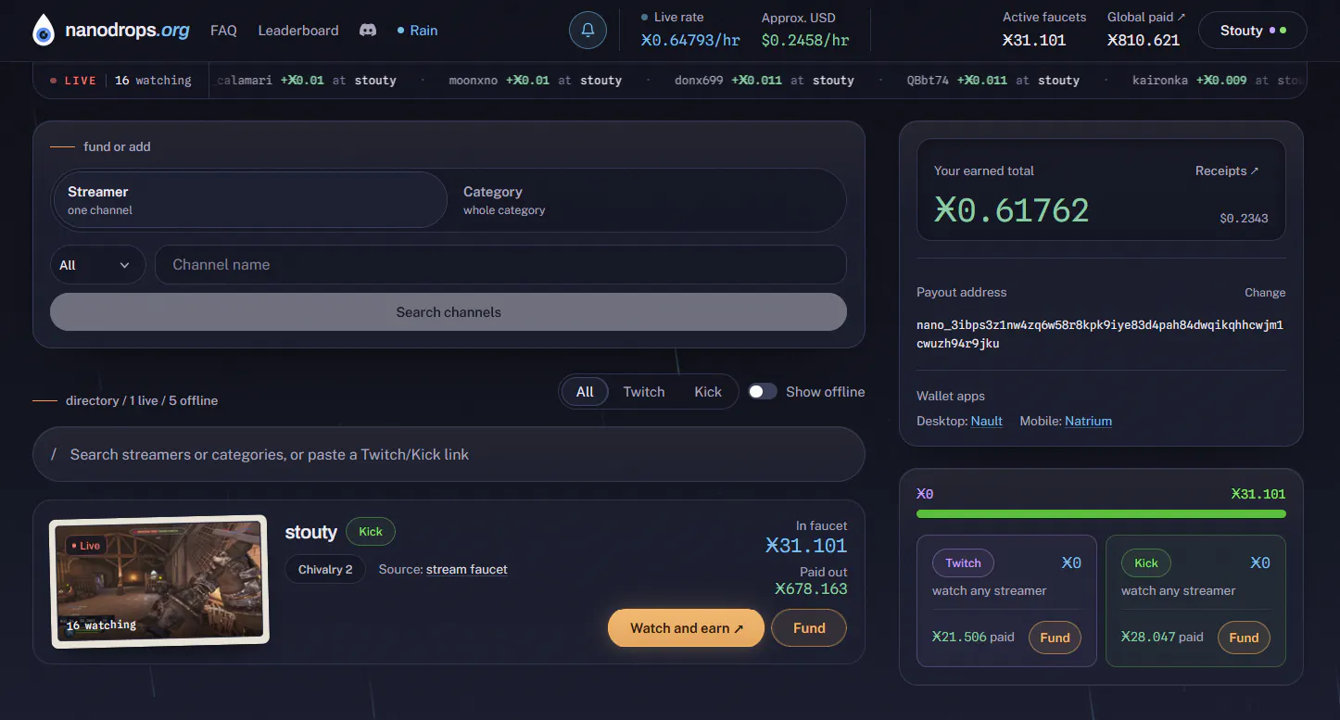This screenshot has width=1340, height=720.
Task: Click the nanodrops eye-drop logo icon
Action: [44, 31]
